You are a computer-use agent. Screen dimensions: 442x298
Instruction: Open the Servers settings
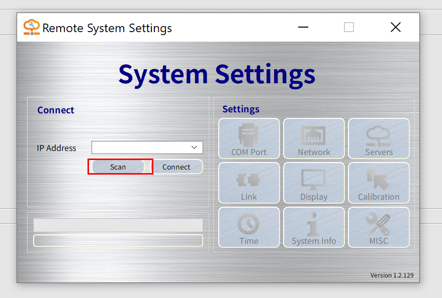tap(379, 139)
